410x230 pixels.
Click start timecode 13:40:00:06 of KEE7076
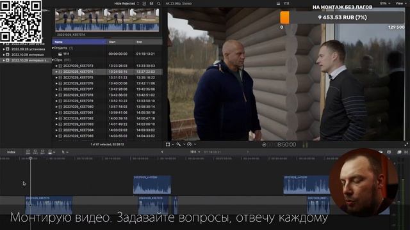[118, 84]
